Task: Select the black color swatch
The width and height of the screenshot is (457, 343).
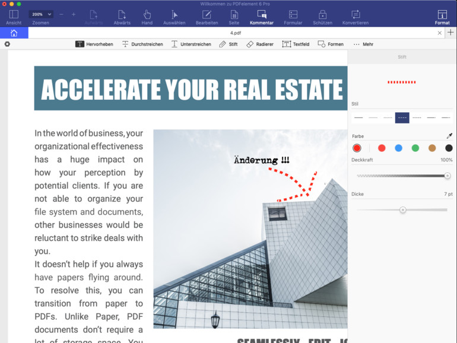Action: point(449,148)
